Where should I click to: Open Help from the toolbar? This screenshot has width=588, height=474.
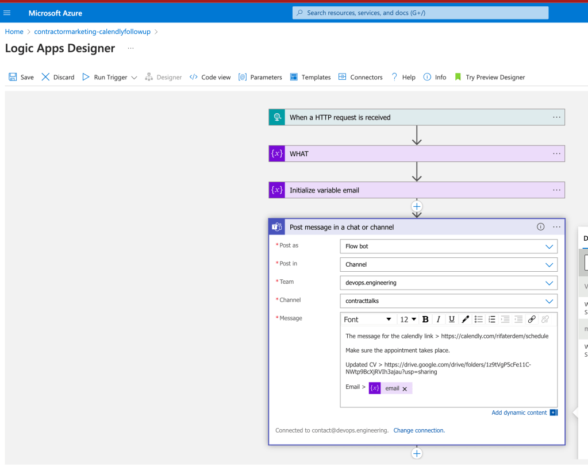point(403,77)
